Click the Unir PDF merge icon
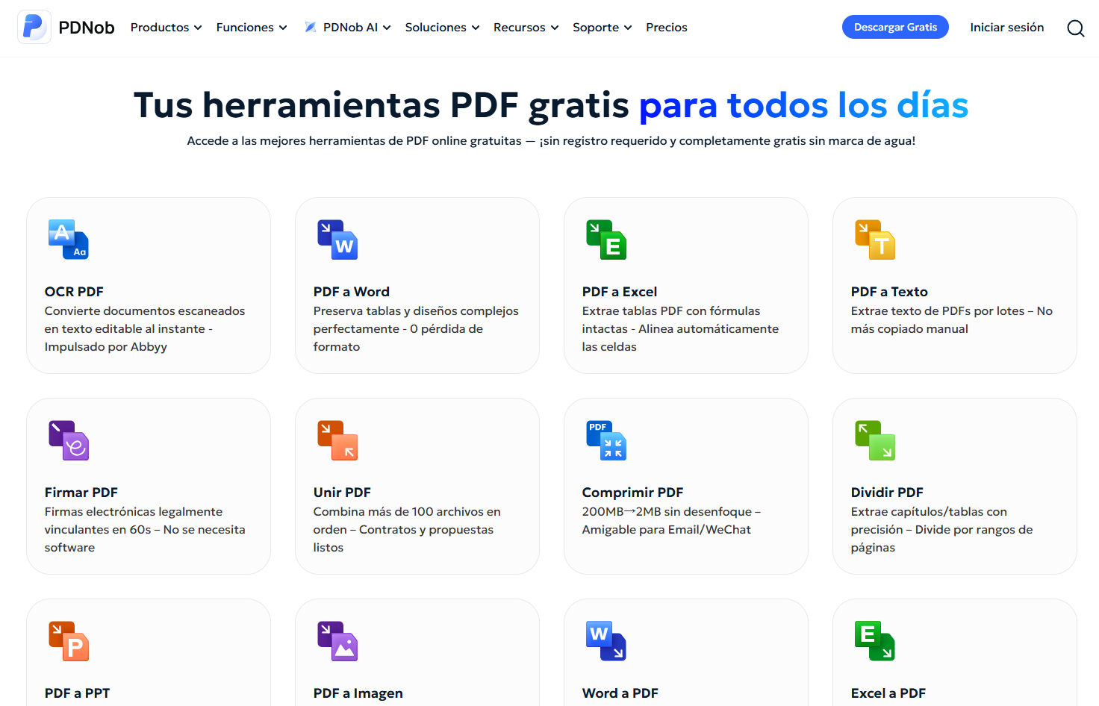The height and width of the screenshot is (706, 1099). (x=337, y=440)
